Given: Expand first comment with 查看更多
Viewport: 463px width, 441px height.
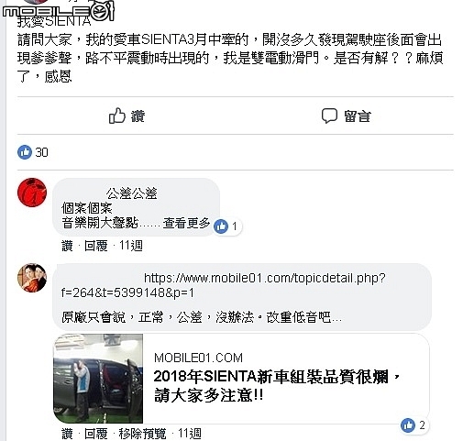Looking at the screenshot, I should click(x=186, y=224).
